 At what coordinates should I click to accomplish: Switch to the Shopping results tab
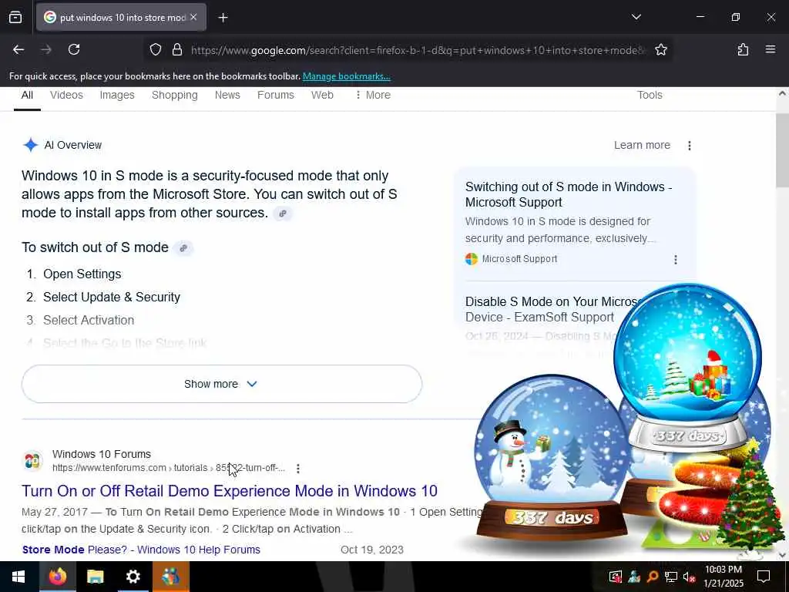tap(175, 95)
